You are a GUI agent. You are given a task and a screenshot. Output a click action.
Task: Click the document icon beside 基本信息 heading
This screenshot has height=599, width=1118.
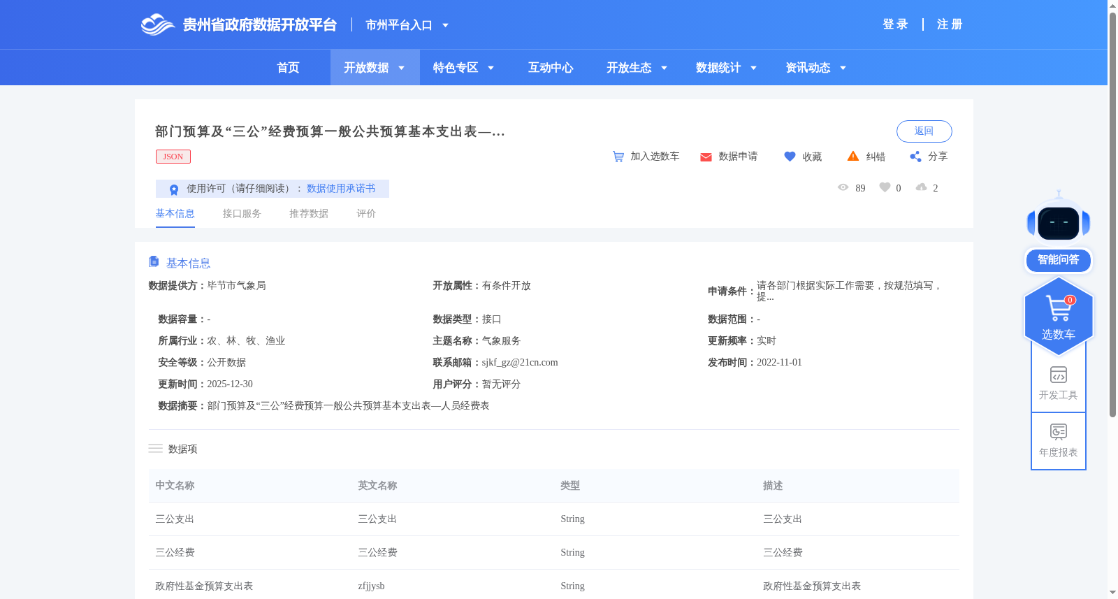coord(154,261)
